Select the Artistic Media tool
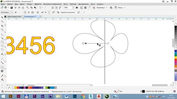Screen dimensions: 177x99 pyautogui.click(x=2, y=38)
